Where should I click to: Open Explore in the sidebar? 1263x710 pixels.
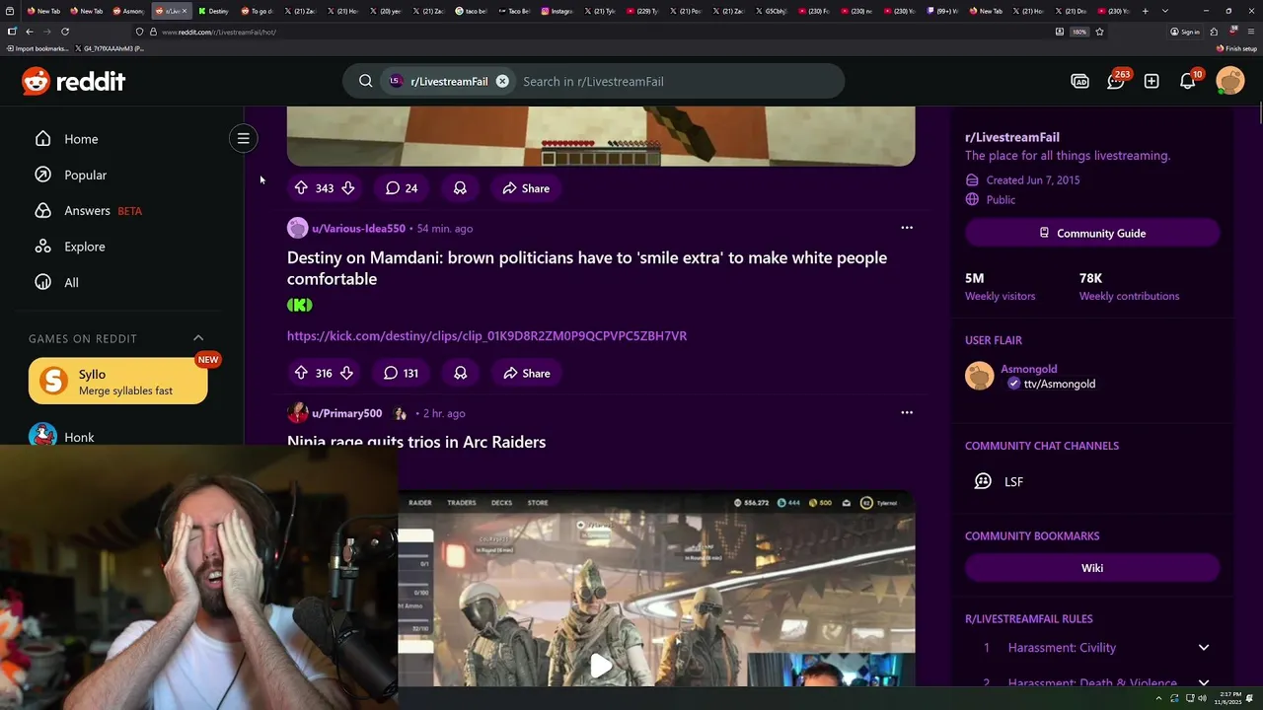[84, 247]
